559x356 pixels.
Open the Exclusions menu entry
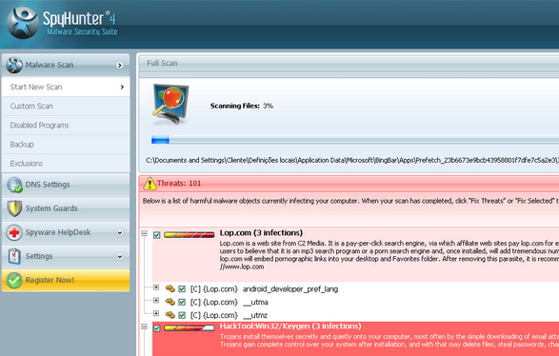click(66, 164)
